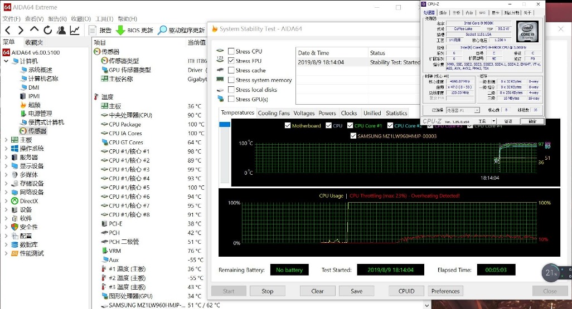Enable the Stress CPU checkbox
Screen dimensions: 572x309
tap(231, 51)
